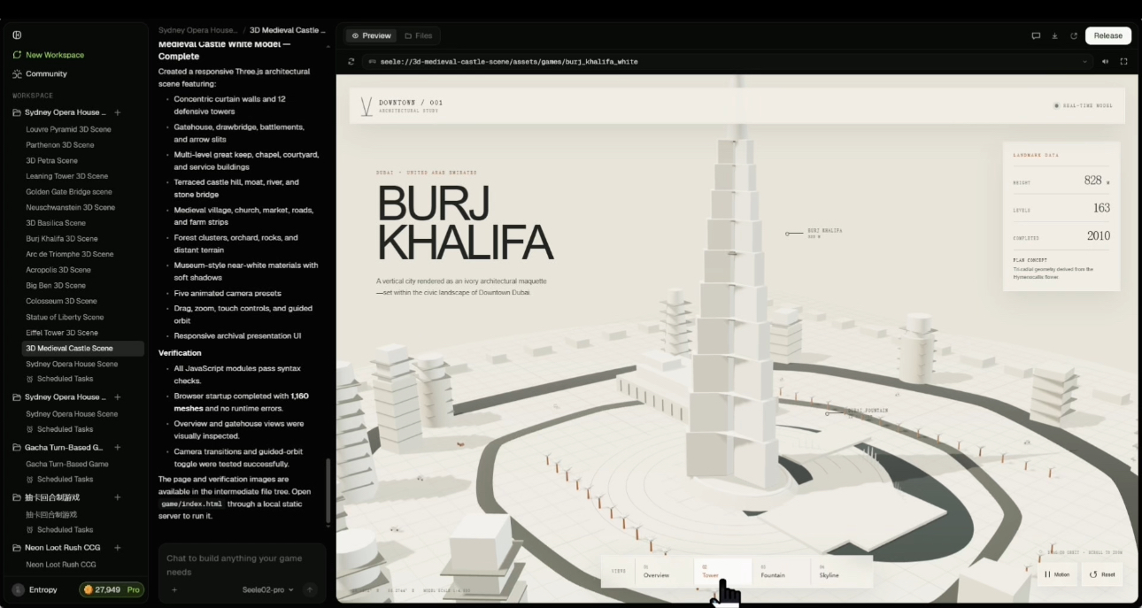Open the Community page
Image resolution: width=1142 pixels, height=608 pixels.
click(46, 74)
